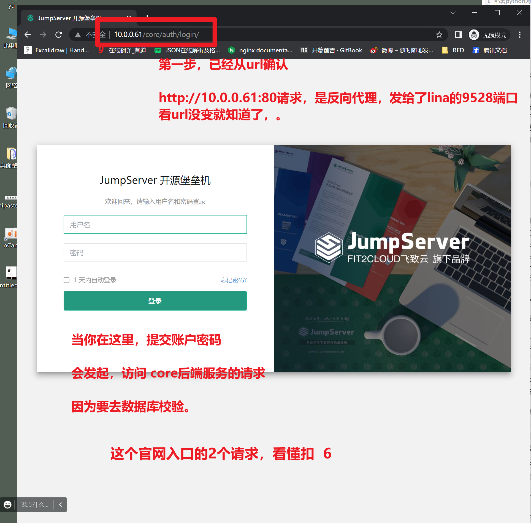This screenshot has width=531, height=523.
Task: Click the address bar URL 10.0.0.61/core/auth/login/
Action: click(x=156, y=35)
